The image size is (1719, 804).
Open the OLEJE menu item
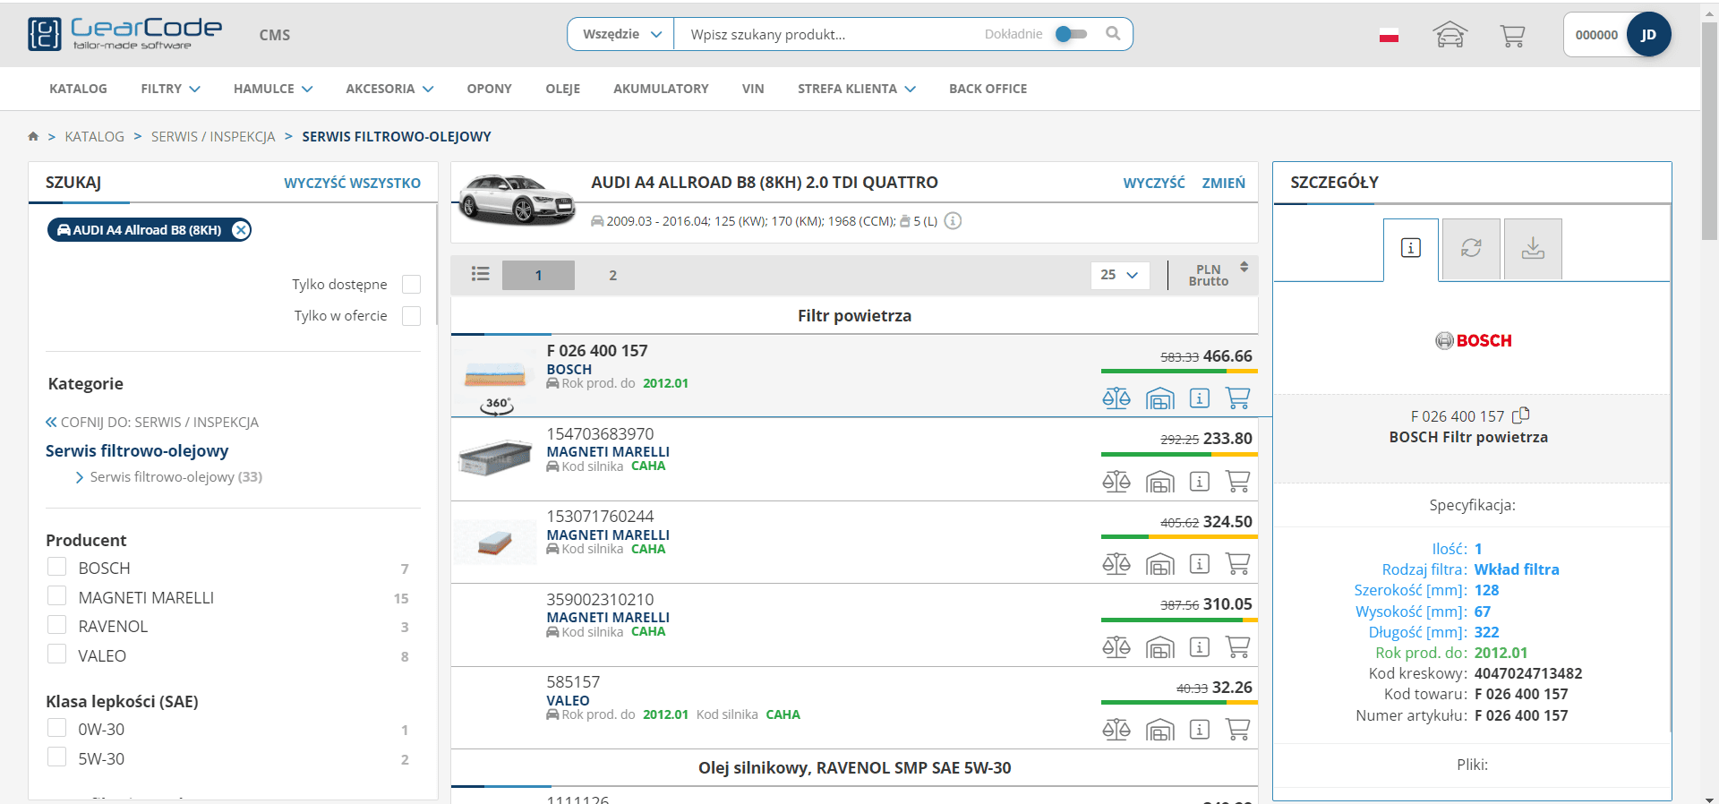(x=562, y=89)
